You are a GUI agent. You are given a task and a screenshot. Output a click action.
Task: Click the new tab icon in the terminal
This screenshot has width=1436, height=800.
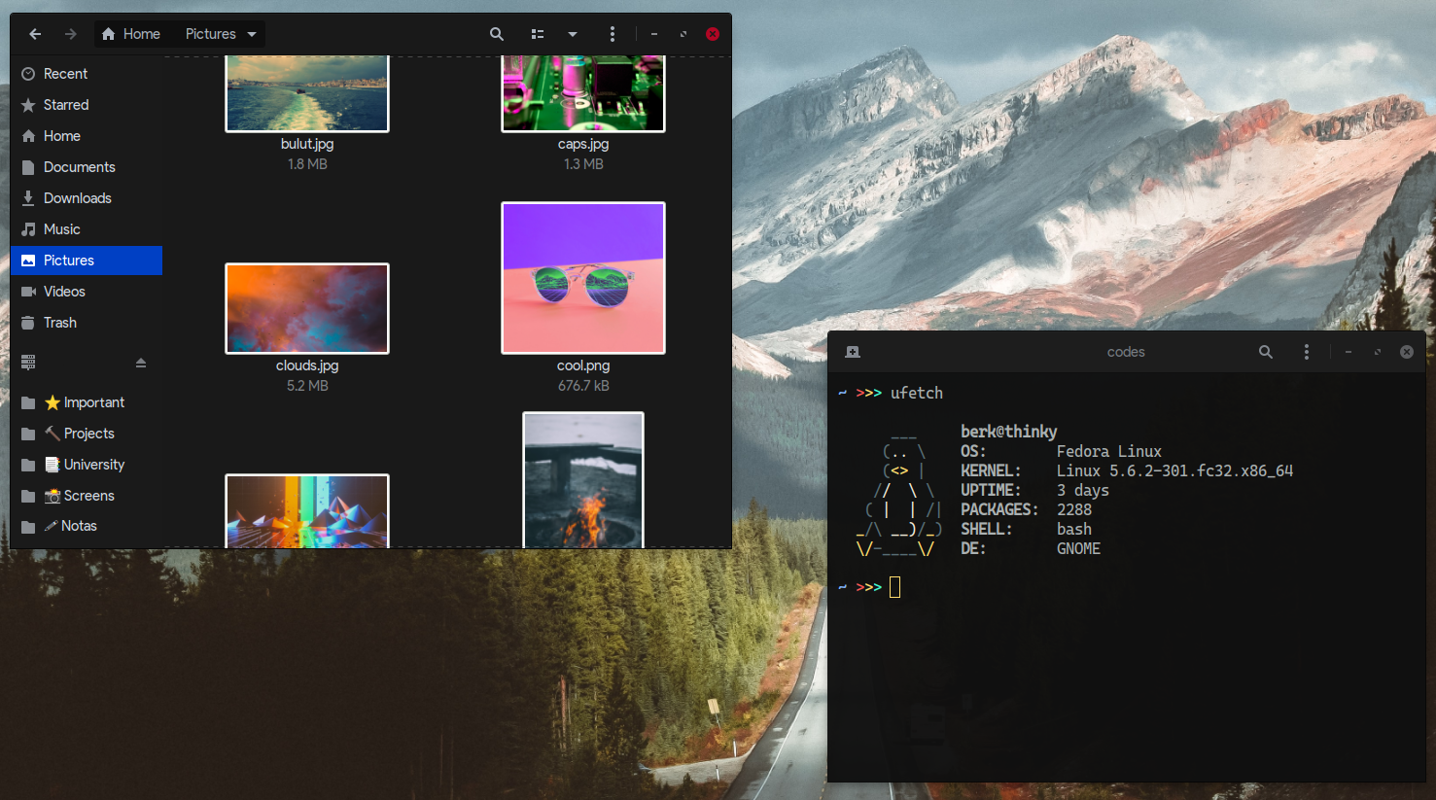click(x=853, y=352)
